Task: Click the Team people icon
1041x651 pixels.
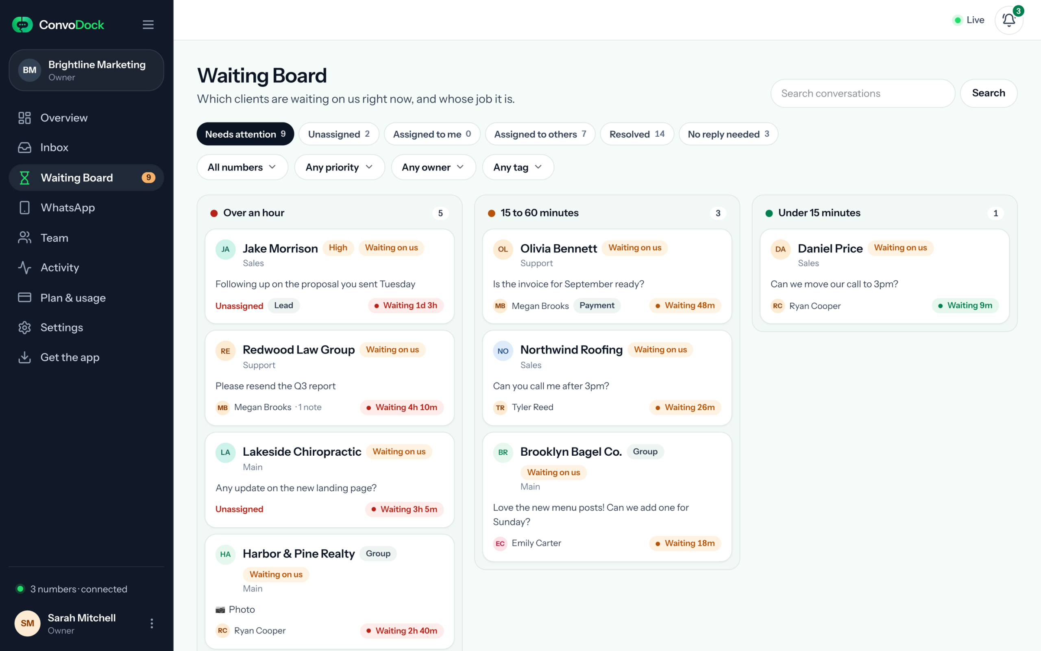Action: point(24,238)
